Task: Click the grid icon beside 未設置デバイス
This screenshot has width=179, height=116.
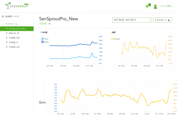Action: [x=3, y=16]
